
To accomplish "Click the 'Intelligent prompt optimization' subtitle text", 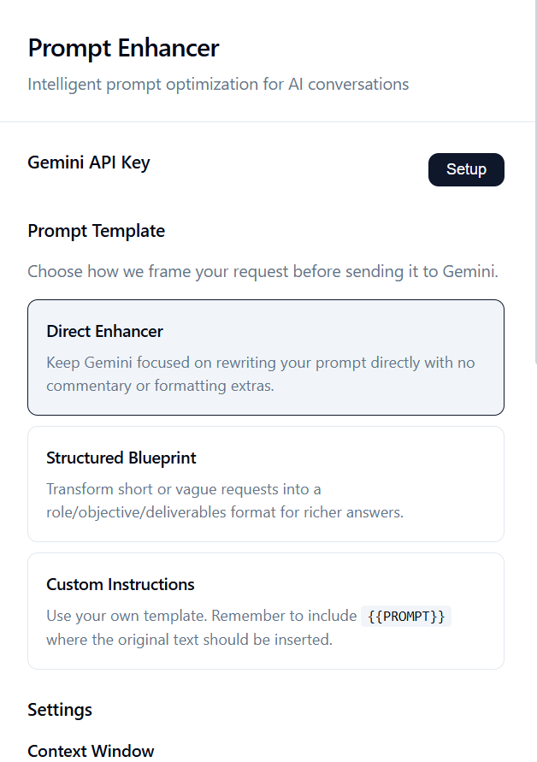I will [x=218, y=84].
